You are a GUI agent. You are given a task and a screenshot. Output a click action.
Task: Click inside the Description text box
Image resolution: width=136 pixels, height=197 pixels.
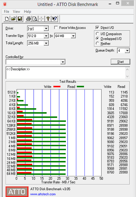click(x=66, y=73)
